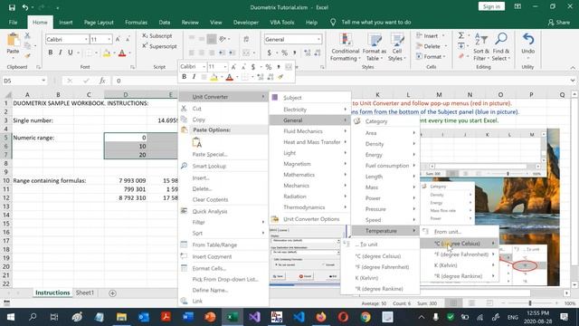Open Conditional Formatting menu

tap(345, 47)
